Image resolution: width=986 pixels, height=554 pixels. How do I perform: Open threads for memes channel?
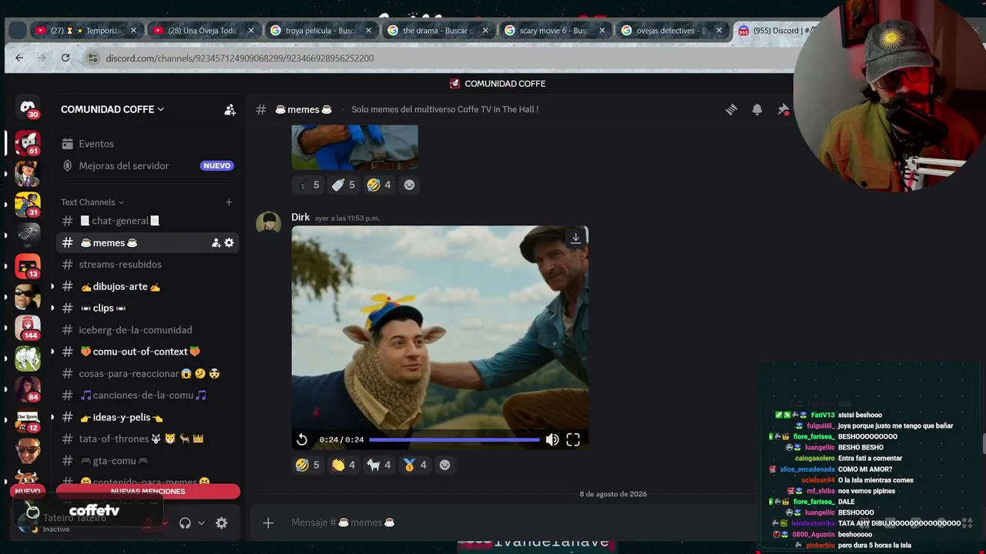(x=731, y=109)
